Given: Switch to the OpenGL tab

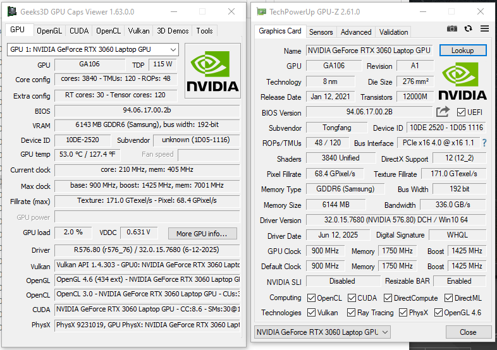Looking at the screenshot, I should 49,31.
